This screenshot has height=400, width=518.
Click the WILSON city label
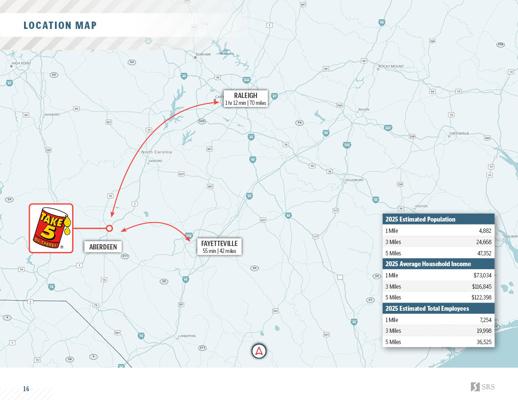(x=363, y=110)
